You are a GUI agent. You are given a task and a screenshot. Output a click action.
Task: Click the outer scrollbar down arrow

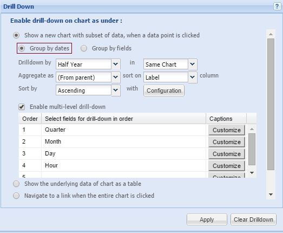click(271, 195)
